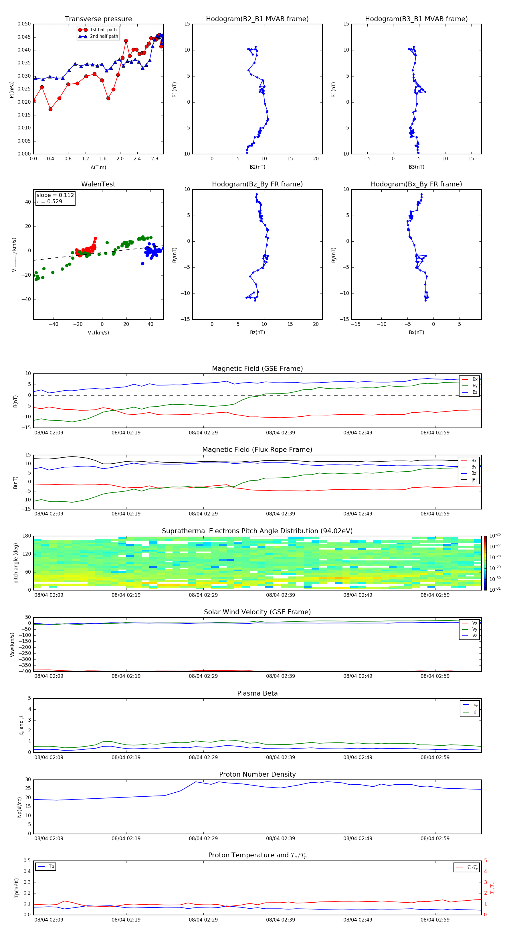Click the "Pt(nPa)" y-axis label
The width and height of the screenshot is (515, 945).
point(12,89)
